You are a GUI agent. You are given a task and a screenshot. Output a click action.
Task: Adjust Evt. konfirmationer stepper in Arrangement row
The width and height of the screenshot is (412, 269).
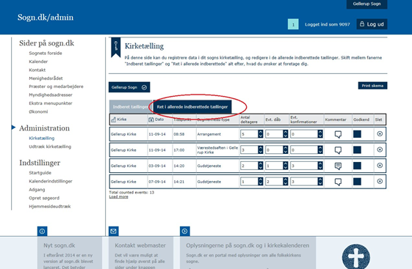point(320,134)
